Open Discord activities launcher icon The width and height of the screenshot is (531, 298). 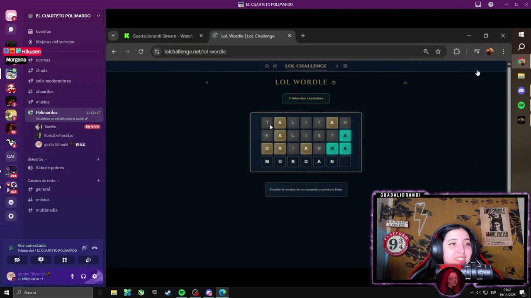tap(65, 260)
